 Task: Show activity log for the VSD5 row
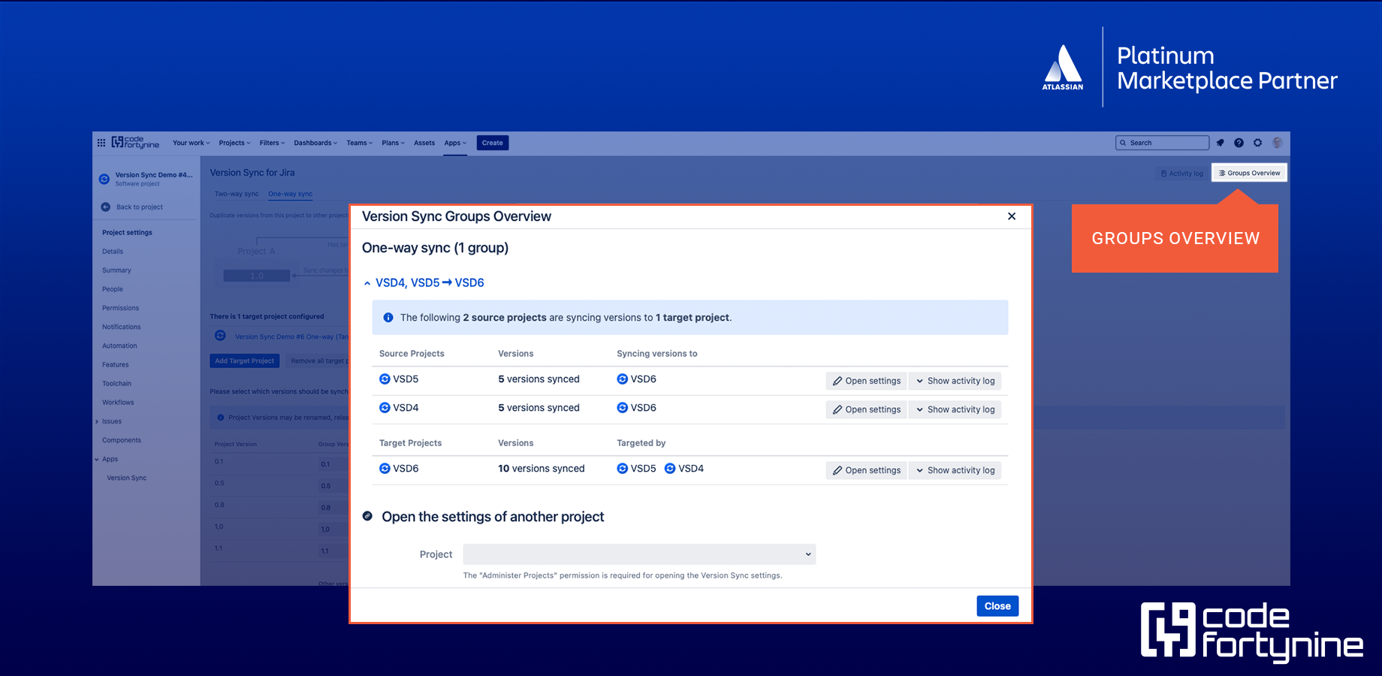pos(955,381)
